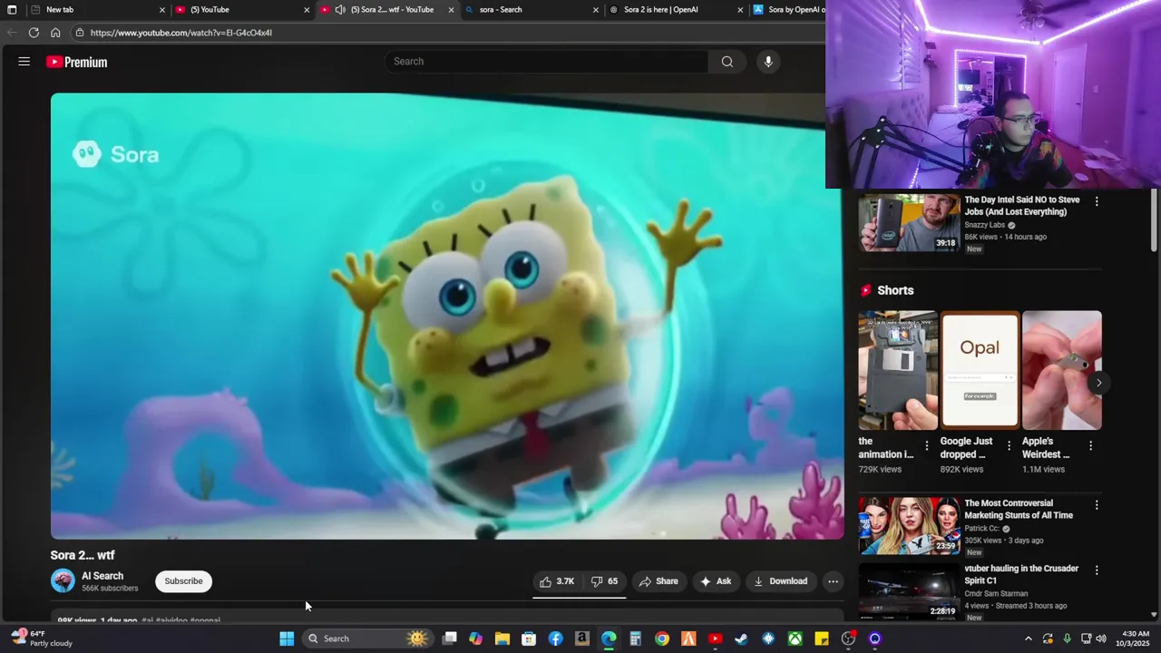Open File Explorer from taskbar
Screen dimensions: 1161x653
(502, 638)
